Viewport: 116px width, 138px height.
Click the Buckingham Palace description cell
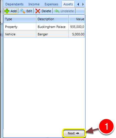click(x=52, y=27)
